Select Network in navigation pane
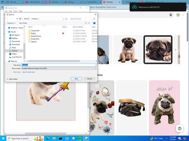The image size is (189, 141). 12,61
